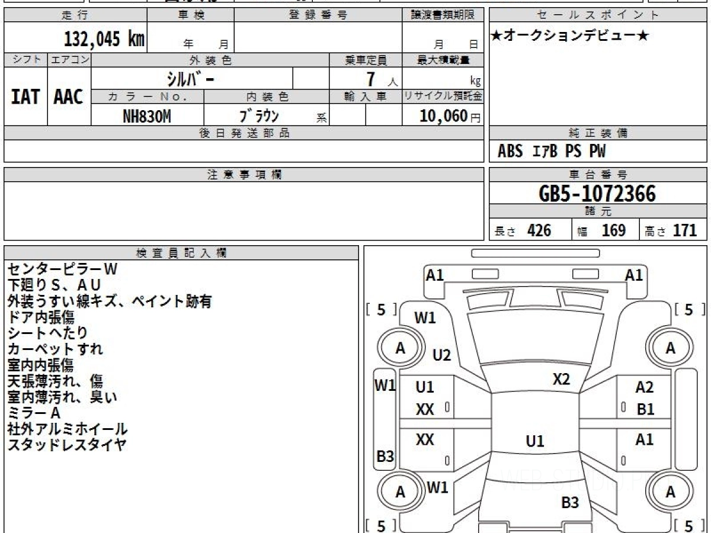Select the note ミラーA
The width and height of the screenshot is (711, 533).
[x=34, y=413]
